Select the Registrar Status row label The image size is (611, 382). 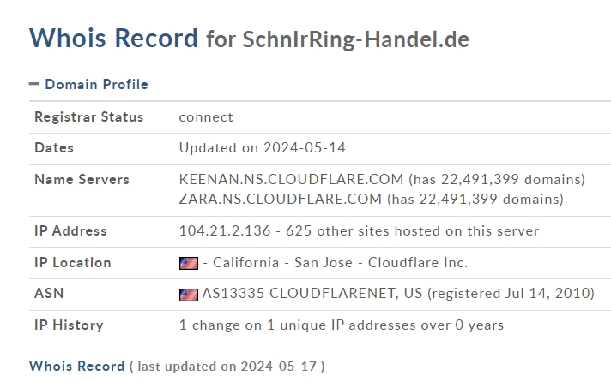click(x=89, y=116)
